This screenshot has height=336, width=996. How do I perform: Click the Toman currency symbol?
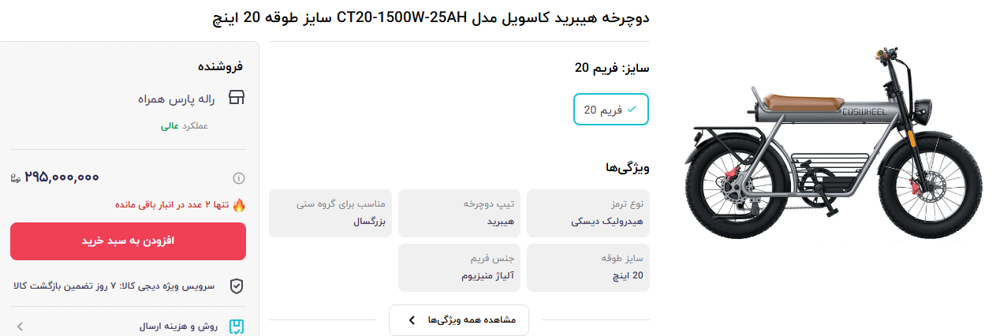tap(16, 178)
